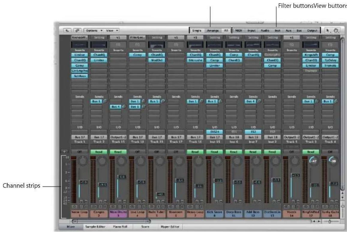Click the Bus filter button
This screenshot has height=232, width=347.
(x=299, y=31)
